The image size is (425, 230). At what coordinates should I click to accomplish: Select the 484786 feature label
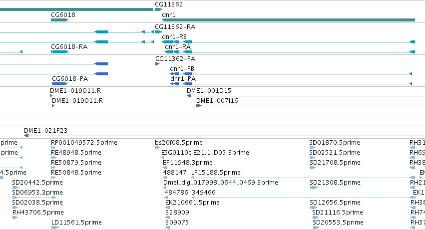(176, 193)
